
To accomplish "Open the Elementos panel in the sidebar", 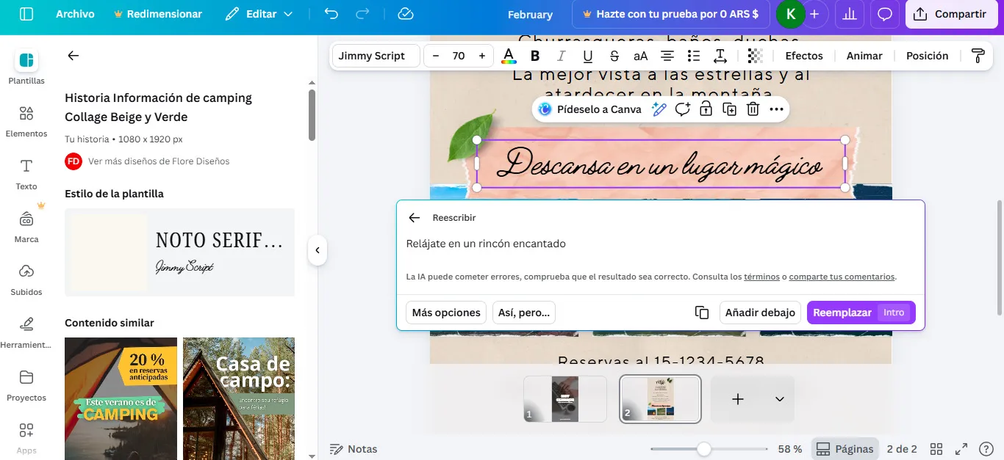I will (26, 121).
